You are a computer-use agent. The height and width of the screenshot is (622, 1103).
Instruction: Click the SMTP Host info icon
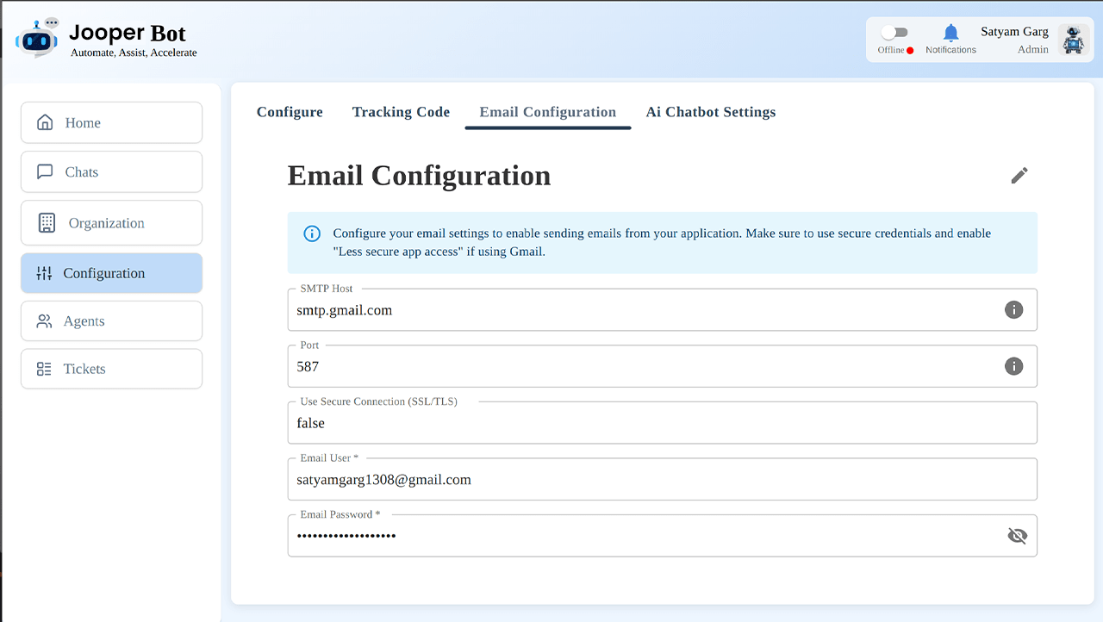[x=1013, y=310]
